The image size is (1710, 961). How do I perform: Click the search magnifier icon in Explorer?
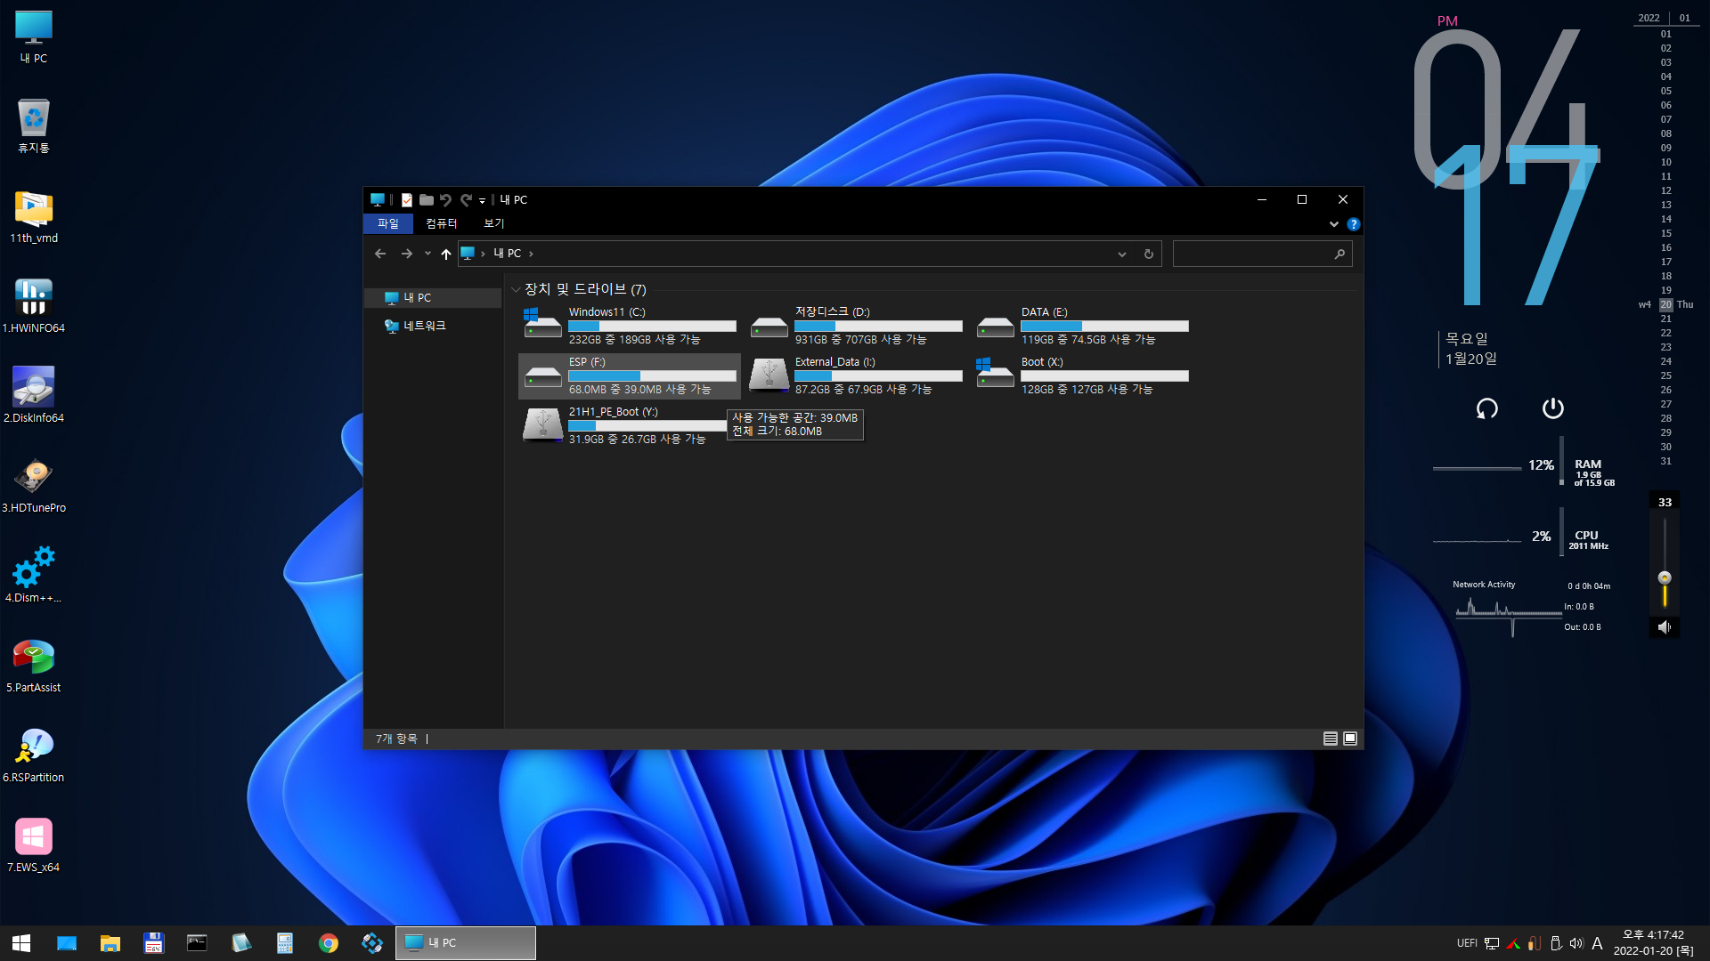coord(1339,254)
